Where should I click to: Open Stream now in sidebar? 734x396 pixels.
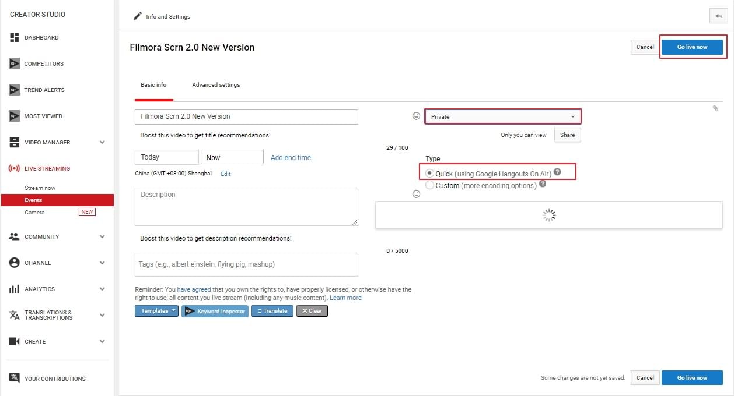(40, 188)
